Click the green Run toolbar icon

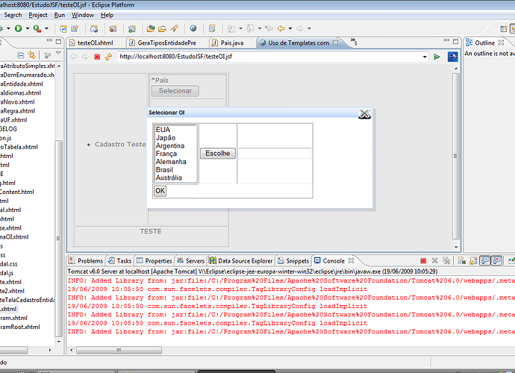19,28
